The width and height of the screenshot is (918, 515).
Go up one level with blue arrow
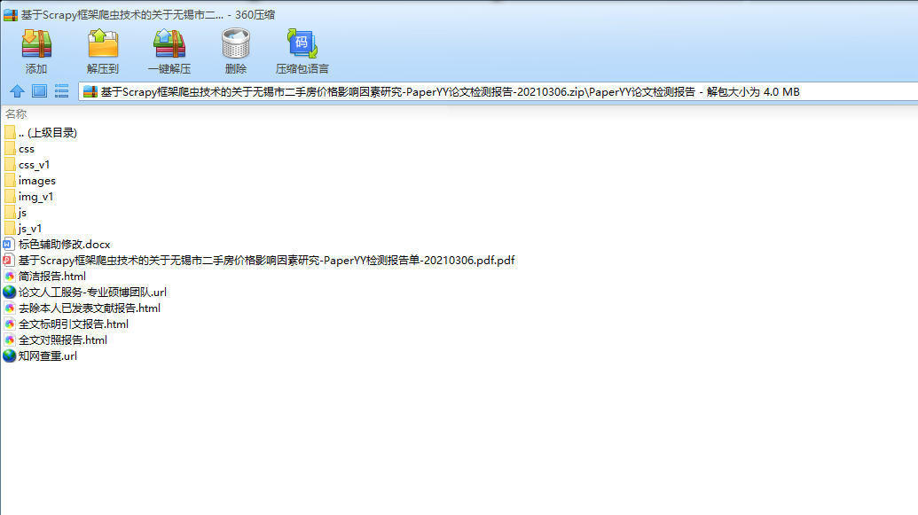click(17, 91)
